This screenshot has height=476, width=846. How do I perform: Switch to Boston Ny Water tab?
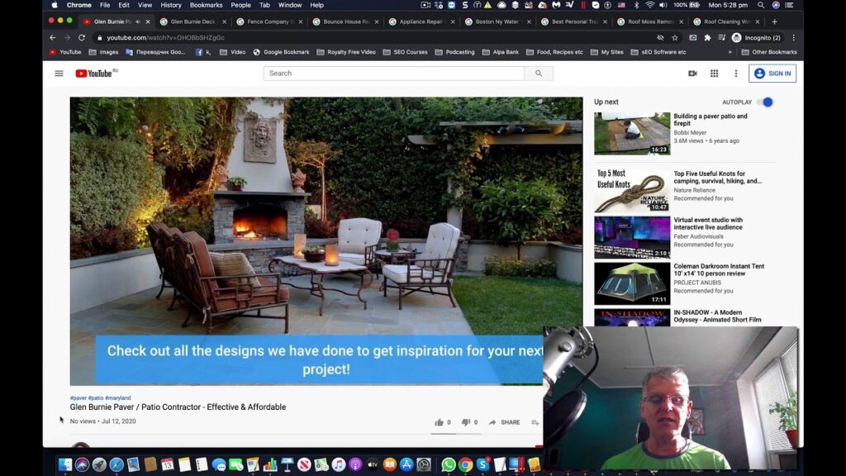click(x=497, y=21)
